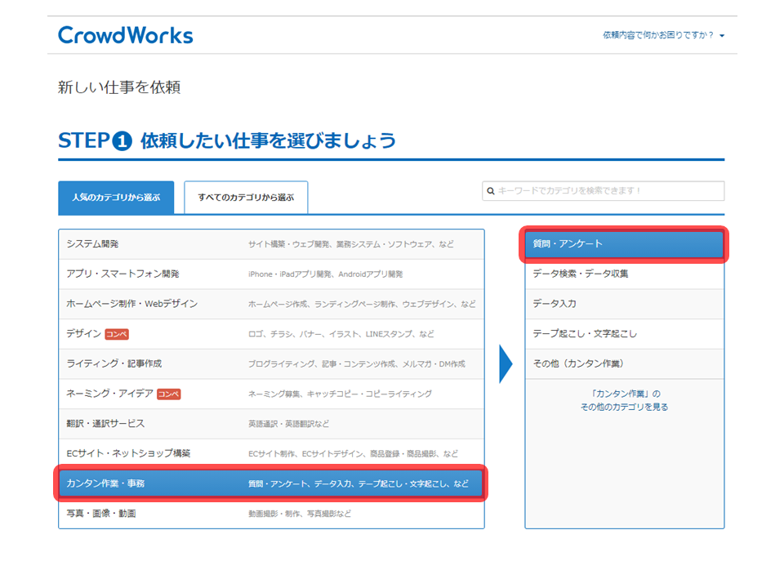This screenshot has height=588, width=784.
Task: Open the 依頼内容で何かお困りですか？ help dropdown
Action: click(x=663, y=35)
